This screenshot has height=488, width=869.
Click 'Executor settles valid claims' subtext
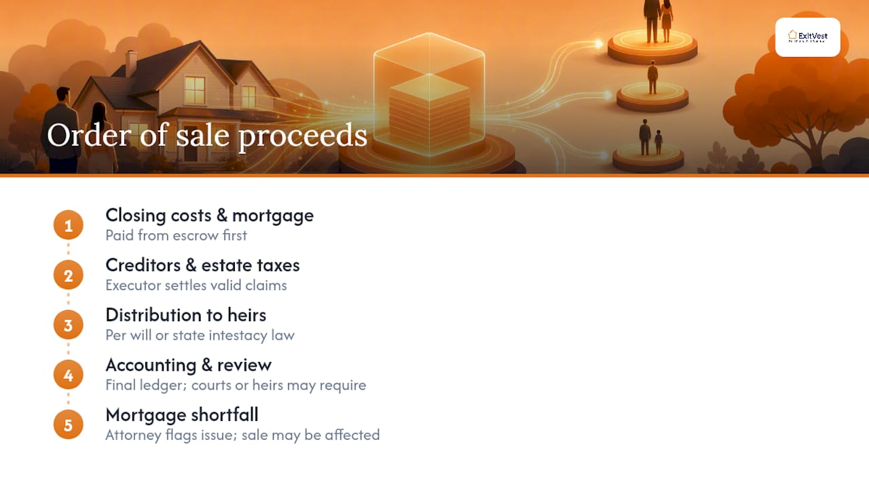196,285
